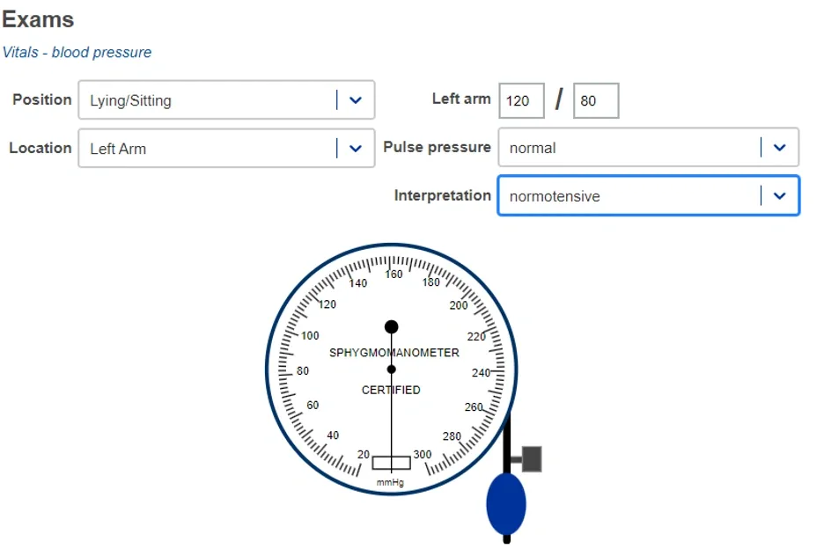The width and height of the screenshot is (824, 549).
Task: Click the normotensive interpretation value
Action: tap(555, 196)
